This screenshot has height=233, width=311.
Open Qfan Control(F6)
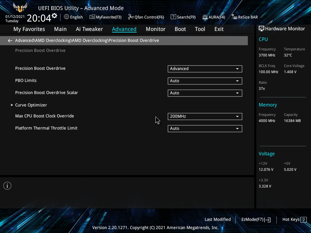[x=146, y=17]
